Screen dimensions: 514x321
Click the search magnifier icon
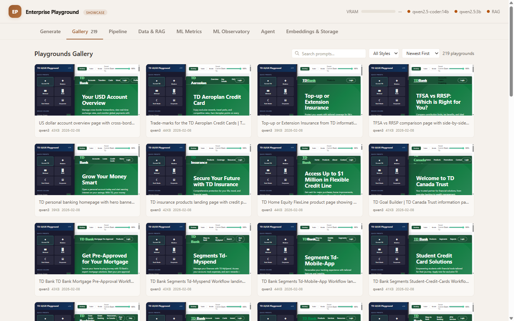pyautogui.click(x=297, y=53)
